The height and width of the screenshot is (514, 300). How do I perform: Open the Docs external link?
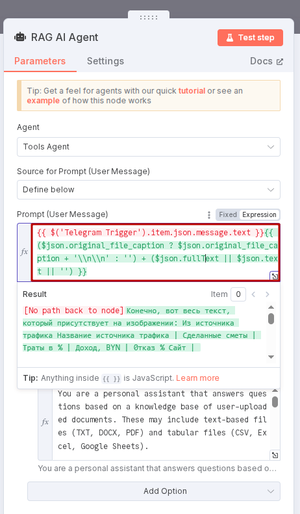[x=266, y=61]
